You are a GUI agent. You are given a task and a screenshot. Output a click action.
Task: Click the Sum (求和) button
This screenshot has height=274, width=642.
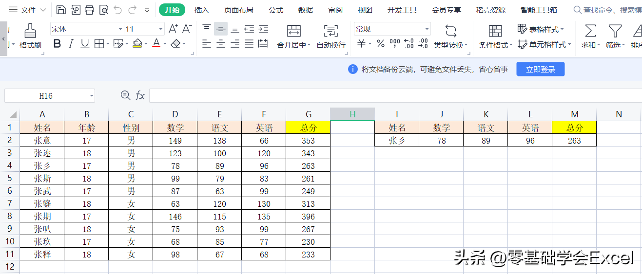click(590, 37)
